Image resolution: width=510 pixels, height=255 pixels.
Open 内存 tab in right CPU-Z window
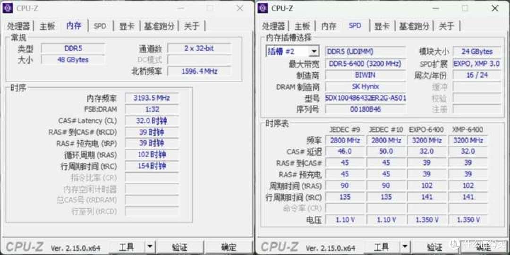329,26
